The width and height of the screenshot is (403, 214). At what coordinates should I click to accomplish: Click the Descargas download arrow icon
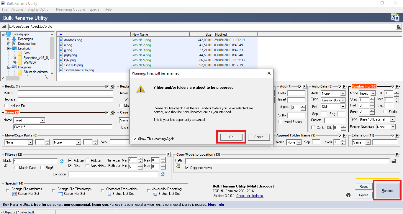[14, 39]
